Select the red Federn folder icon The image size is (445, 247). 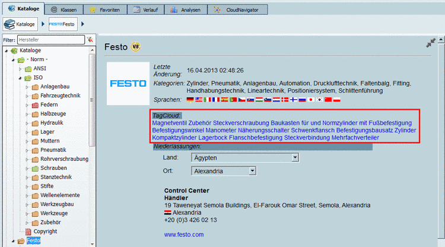(35, 105)
